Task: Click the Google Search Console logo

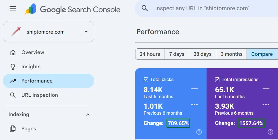Action: [x=73, y=9]
